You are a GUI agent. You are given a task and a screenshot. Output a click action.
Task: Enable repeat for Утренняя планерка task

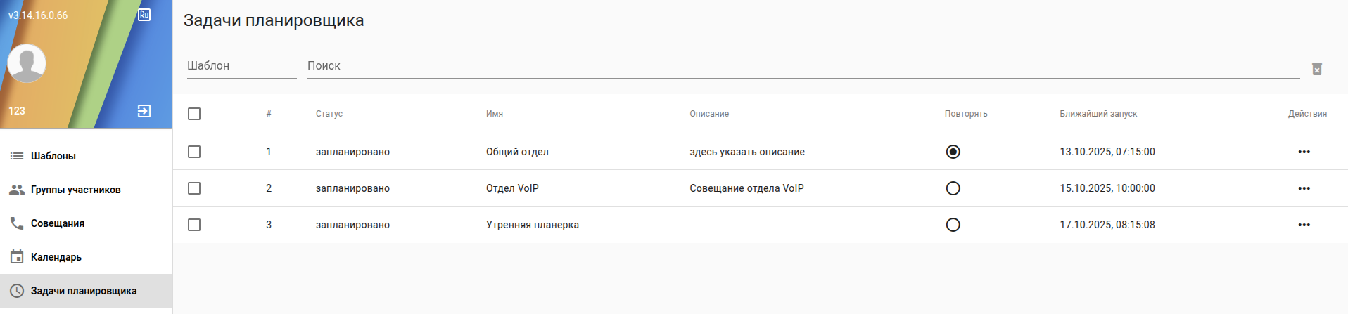[x=953, y=225]
